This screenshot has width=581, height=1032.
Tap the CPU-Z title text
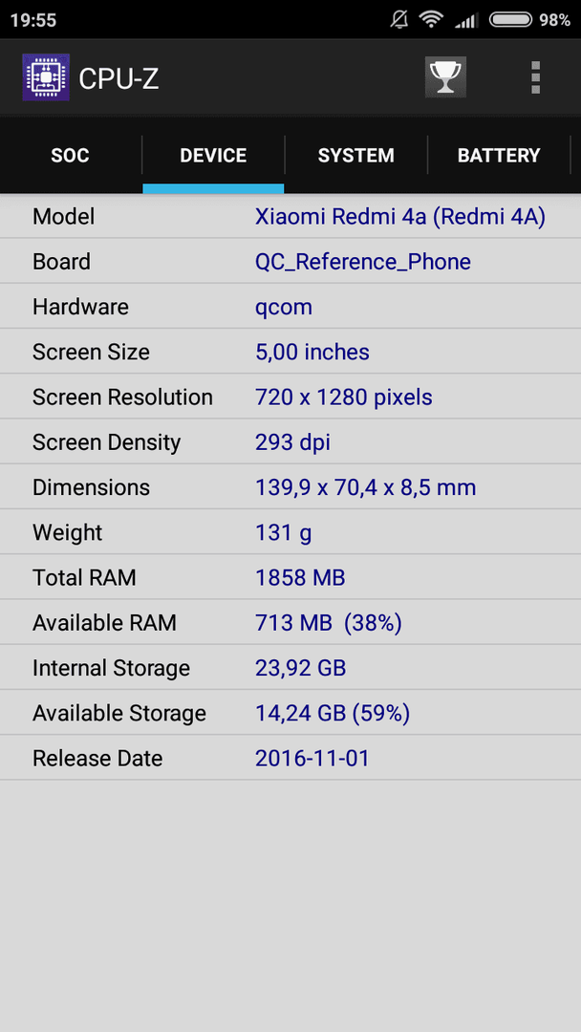tap(119, 79)
